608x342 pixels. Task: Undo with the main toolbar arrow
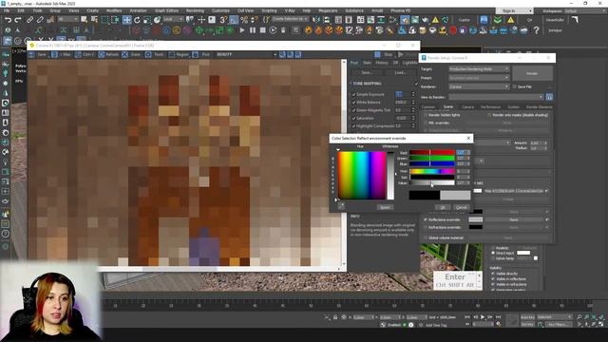8,19
